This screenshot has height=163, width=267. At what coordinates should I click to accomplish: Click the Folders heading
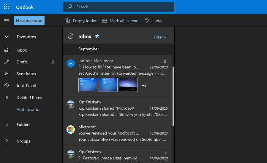coord(23,124)
